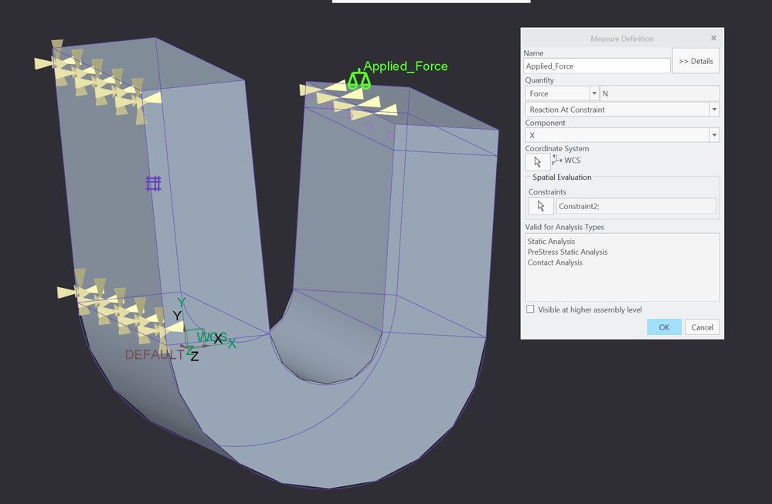
Task: Click the WCS coordinate system icon in the dialog
Action: coord(556,161)
